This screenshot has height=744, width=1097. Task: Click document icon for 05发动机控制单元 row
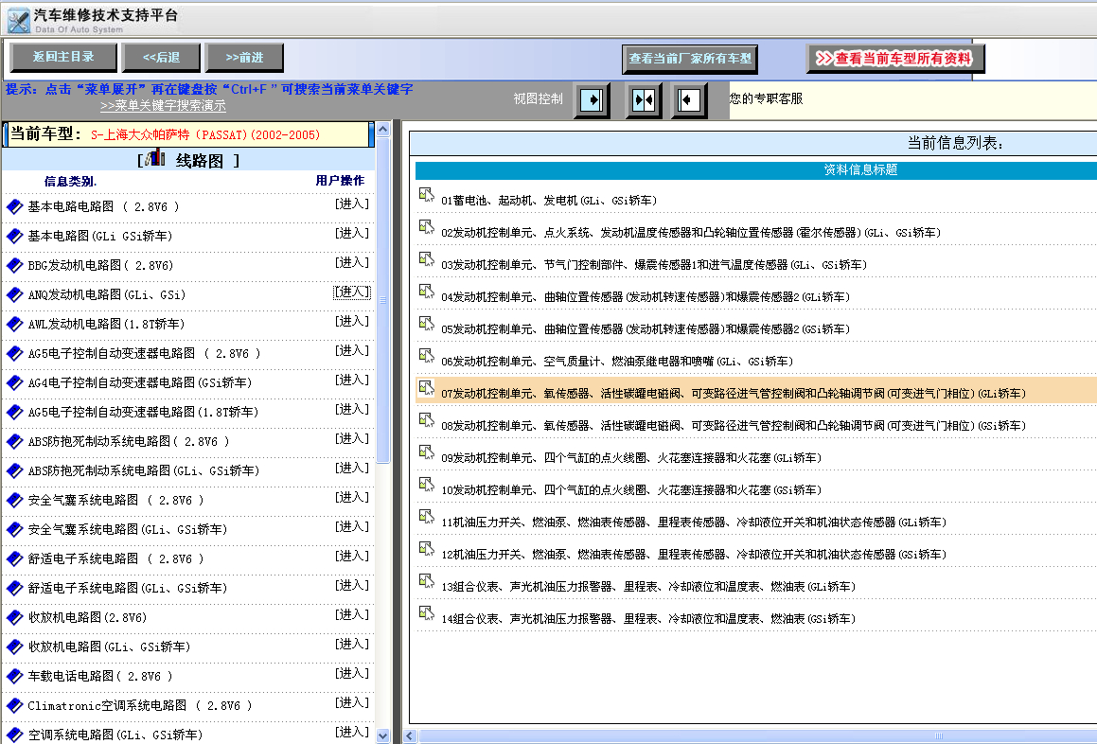(426, 324)
